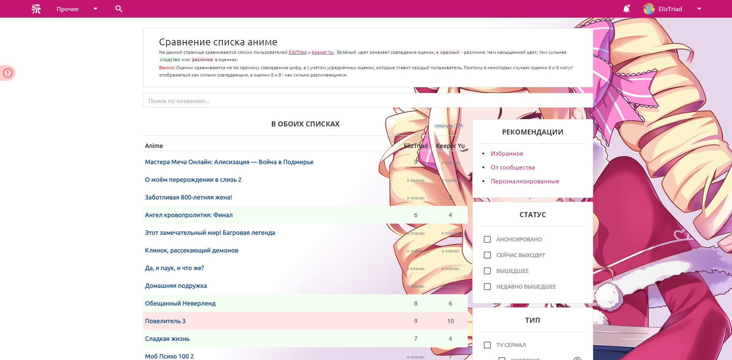The image size is (732, 360).
Task: Open Клинок, рассекающий демонов anime link
Action: (x=191, y=251)
